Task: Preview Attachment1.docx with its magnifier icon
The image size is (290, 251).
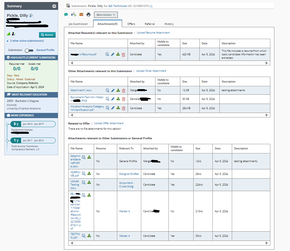Action: 107,90
